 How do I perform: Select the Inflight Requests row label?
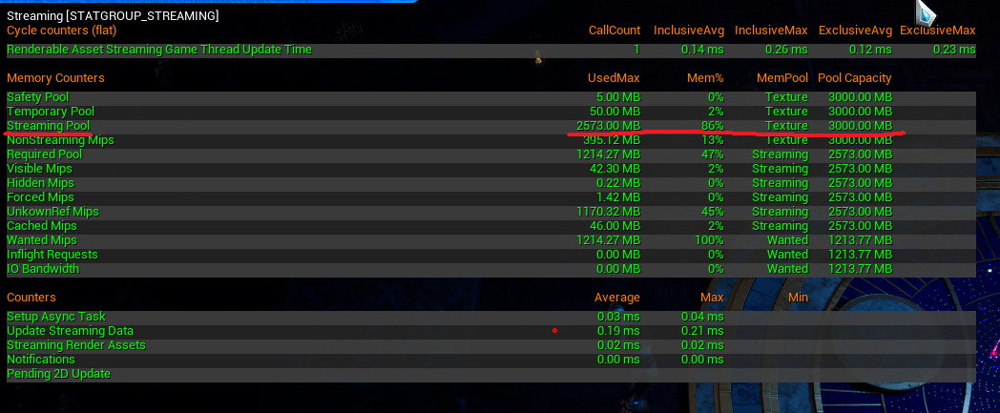(x=52, y=255)
